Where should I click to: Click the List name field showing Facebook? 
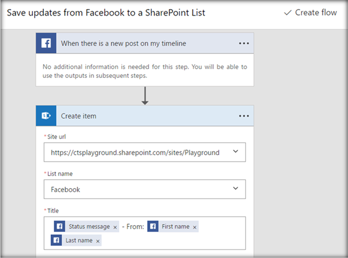145,189
